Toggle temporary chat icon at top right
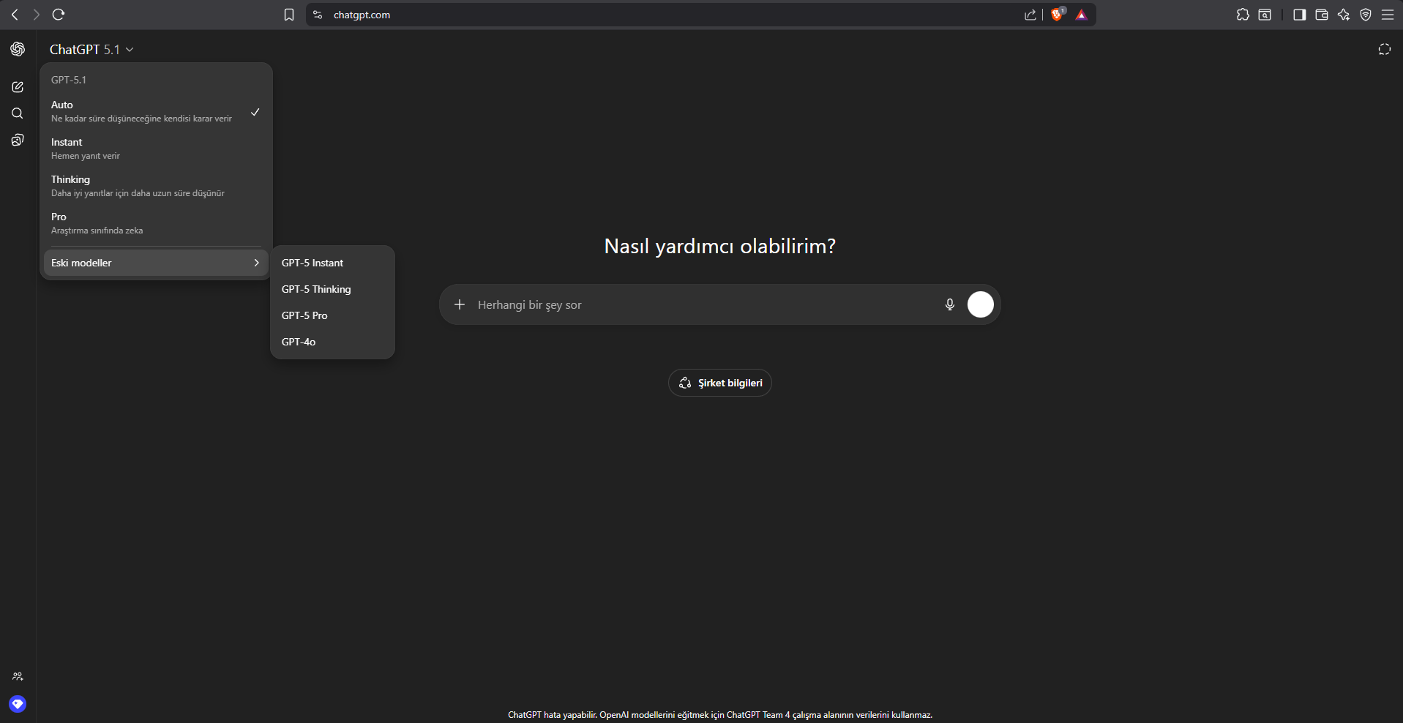Image resolution: width=1403 pixels, height=723 pixels. pyautogui.click(x=1384, y=49)
